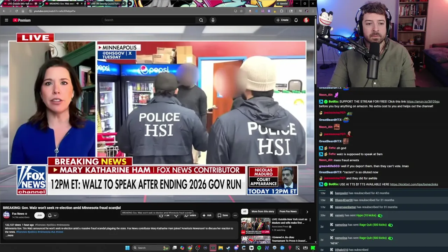This screenshot has height=252, width=448.
Task: Focus the YouTube search field
Action: (x=149, y=20)
